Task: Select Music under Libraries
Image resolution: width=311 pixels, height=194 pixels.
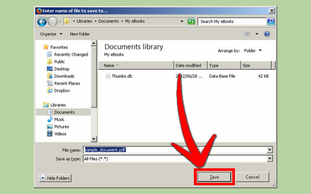Action: 59,119
